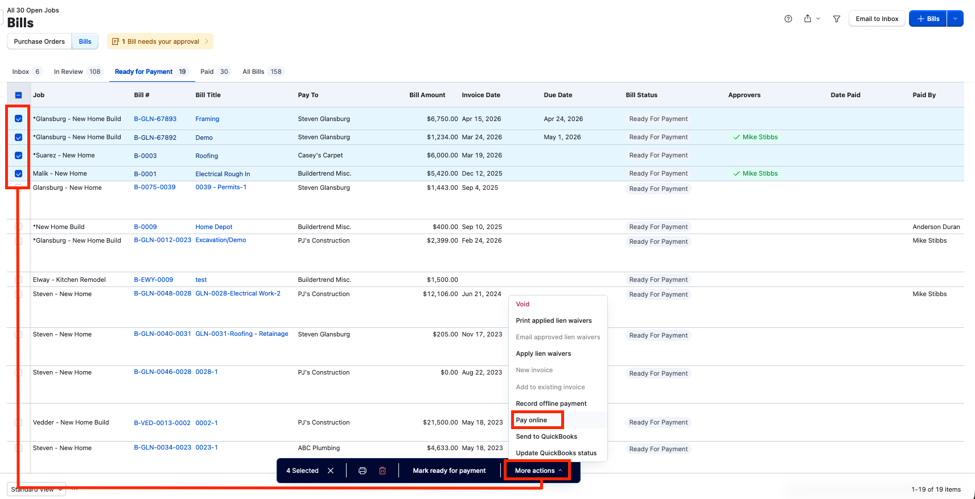Click the Casey's Carpet pay-to cell

pos(320,155)
